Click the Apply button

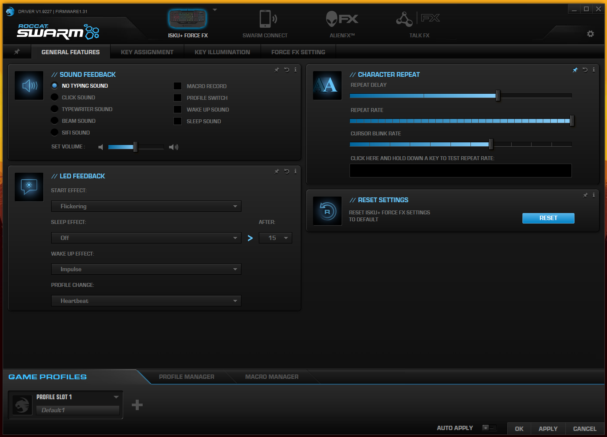click(548, 429)
